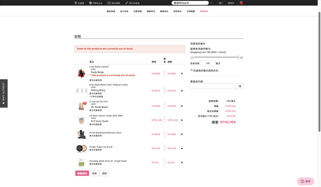Click Water Color Makeup Cream quantity field

click(x=165, y=91)
